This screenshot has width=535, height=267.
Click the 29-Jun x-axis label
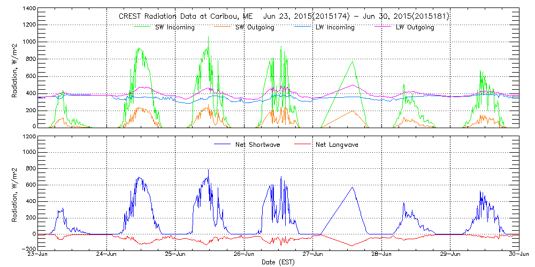coord(450,254)
